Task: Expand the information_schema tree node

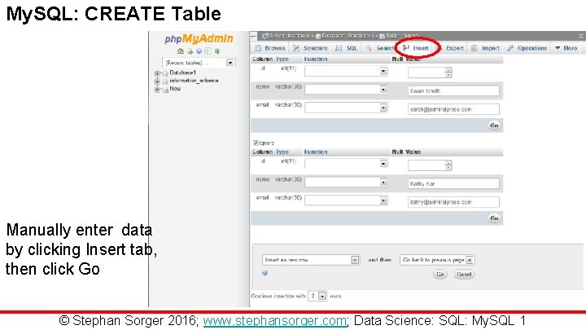Action: point(157,81)
